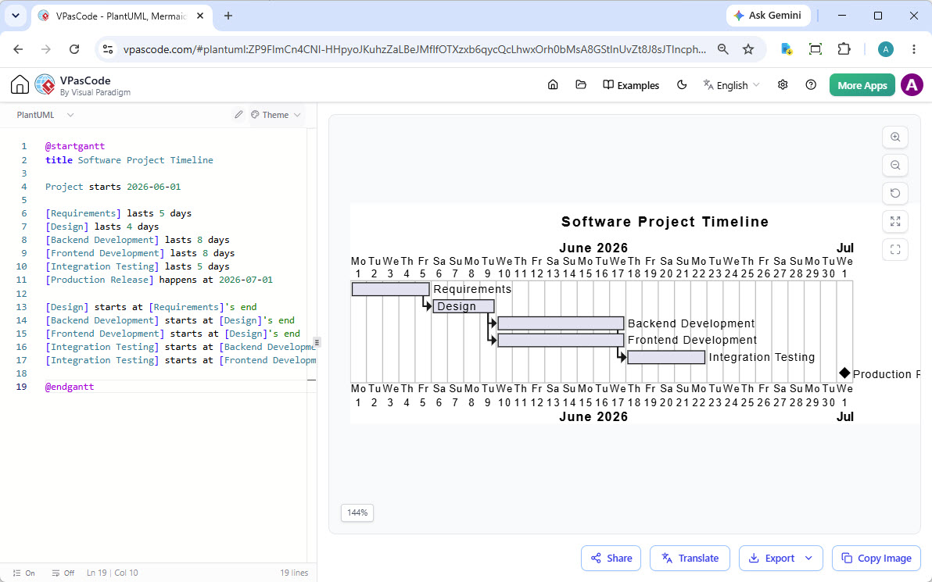Open the tab search dropdown arrow
The height and width of the screenshot is (582, 932).
pyautogui.click(x=16, y=16)
